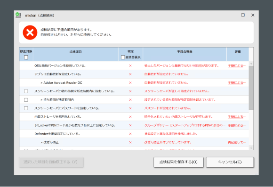The height and width of the screenshot is (187, 273).
Task: Select row Defenderを推奨設定にしている
Action: click(134, 134)
